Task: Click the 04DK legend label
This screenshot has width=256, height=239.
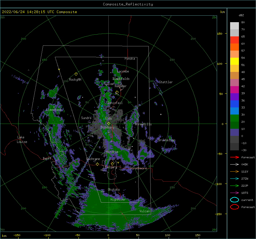Action: click(245, 165)
